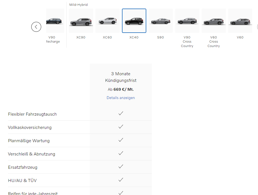Screen dimensions: 258x195
Task: Click the V60 Cross Country name text
Action: [x=213, y=42]
